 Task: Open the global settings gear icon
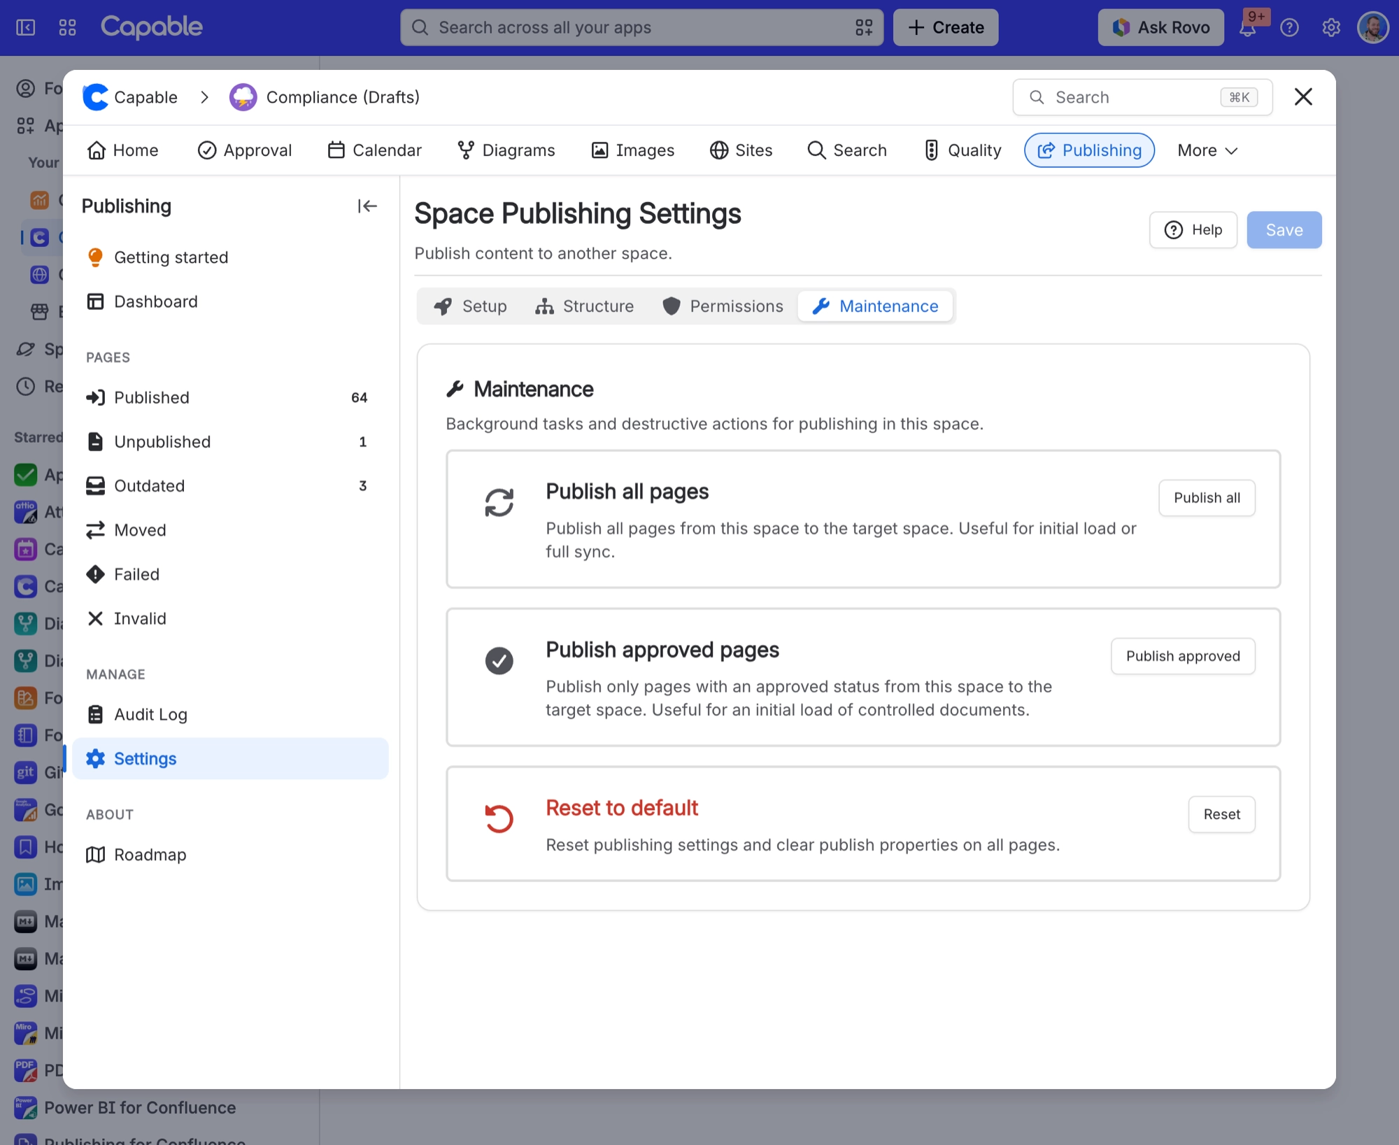tap(1330, 27)
